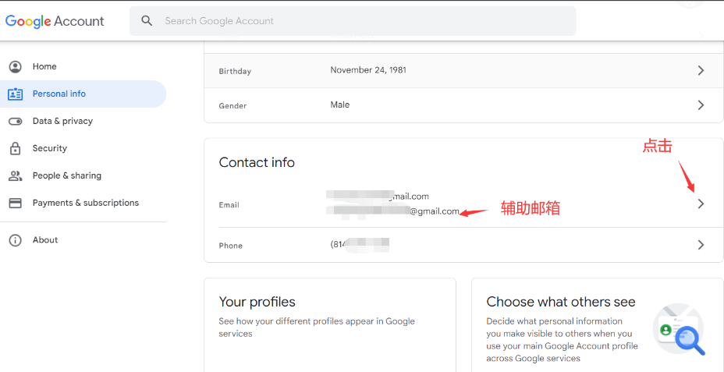Image resolution: width=724 pixels, height=372 pixels.
Task: Open the Phone row arrow
Action: 701,245
